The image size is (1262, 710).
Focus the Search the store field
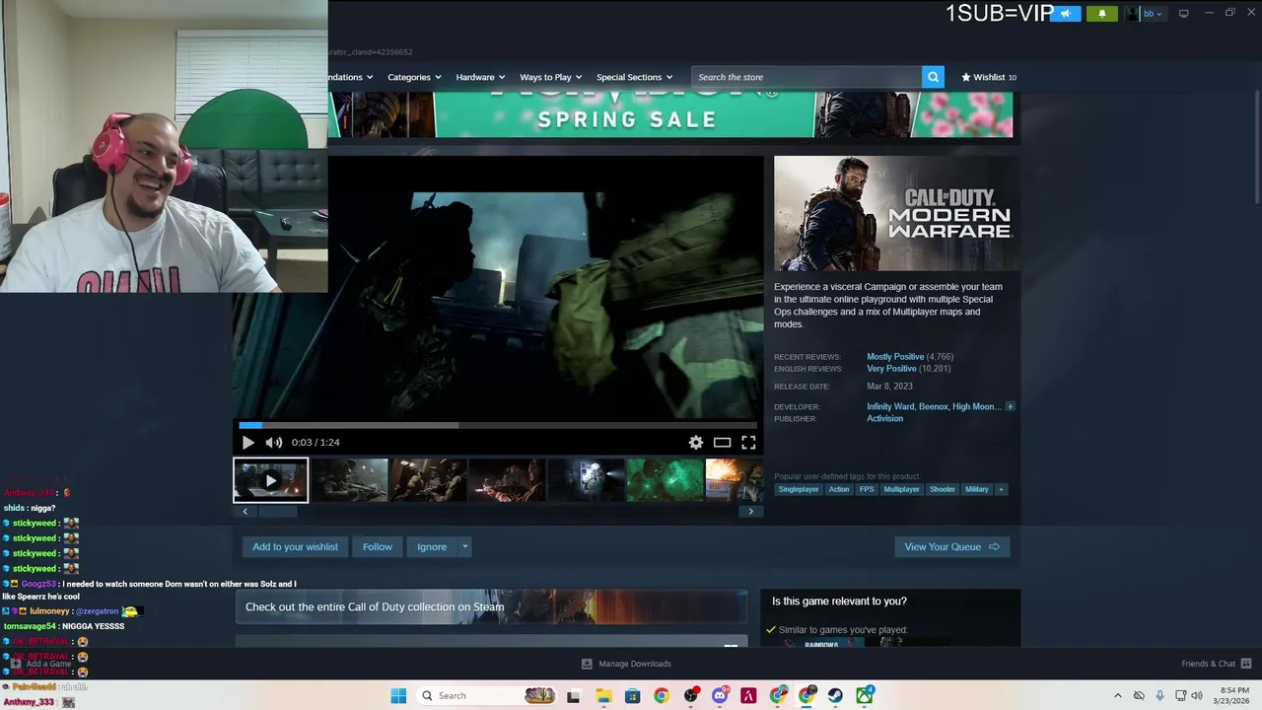[x=806, y=77]
